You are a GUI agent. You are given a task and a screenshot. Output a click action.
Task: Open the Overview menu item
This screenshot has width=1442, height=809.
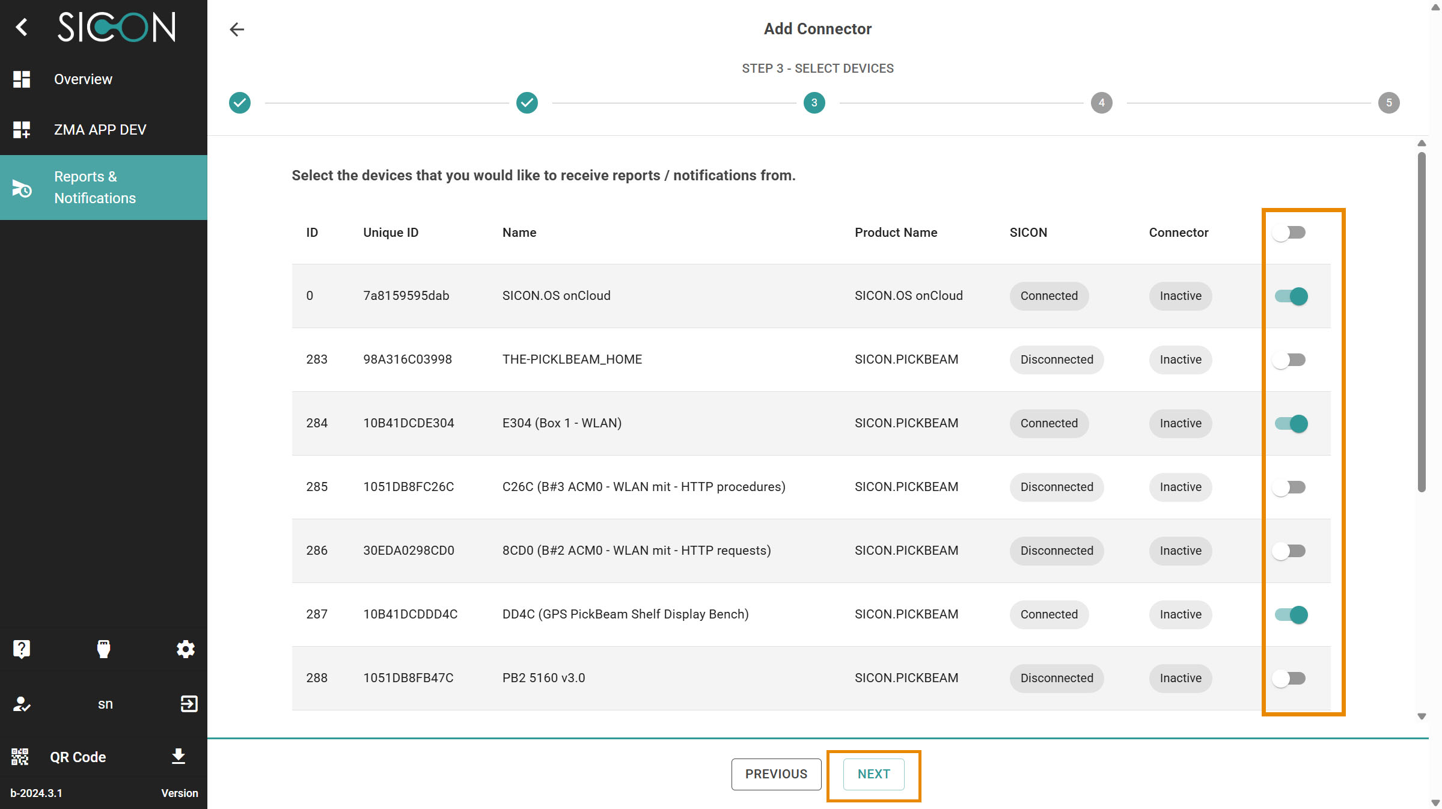83,79
